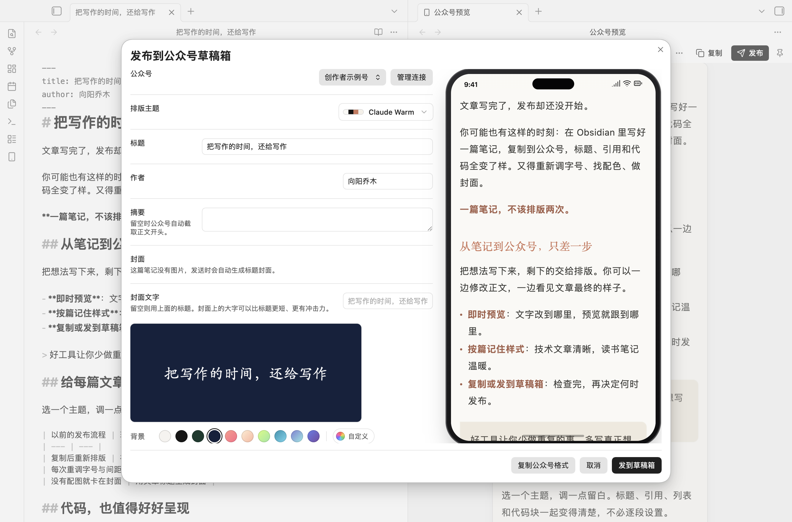This screenshot has height=522, width=792.
Task: Add new tab in right tab group
Action: 538,12
